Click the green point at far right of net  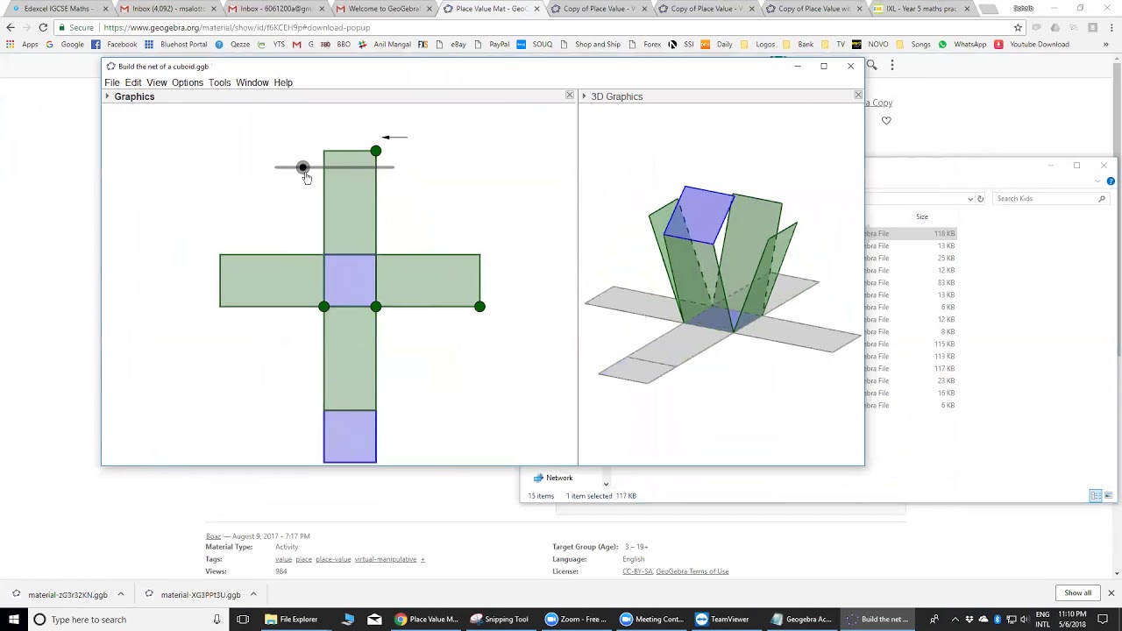tap(479, 307)
